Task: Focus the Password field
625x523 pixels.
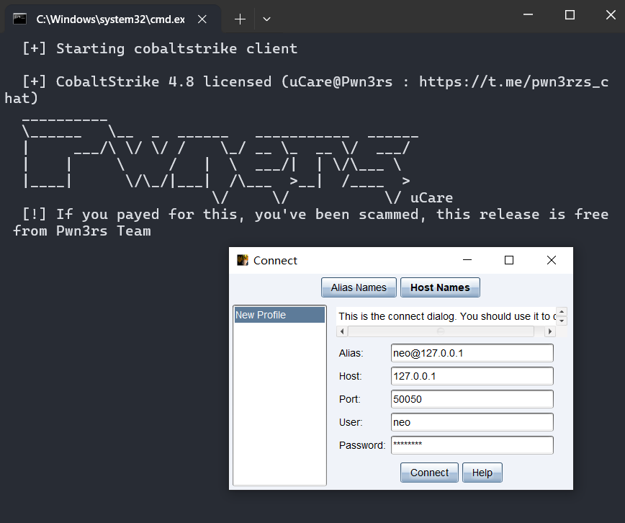Action: [x=472, y=445]
